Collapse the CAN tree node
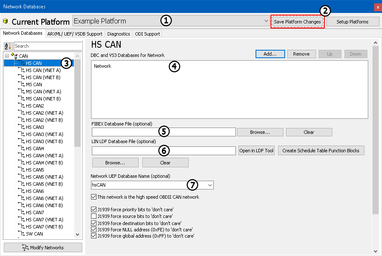 (x=7, y=56)
